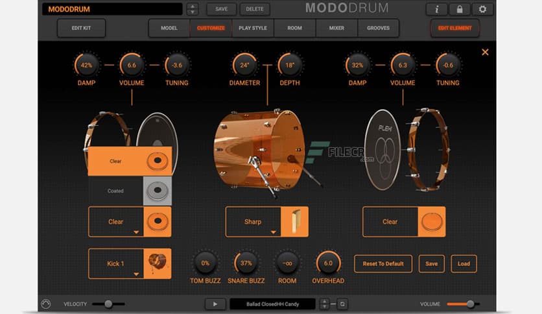Click the DEPTH knob showing 18"

click(x=290, y=65)
